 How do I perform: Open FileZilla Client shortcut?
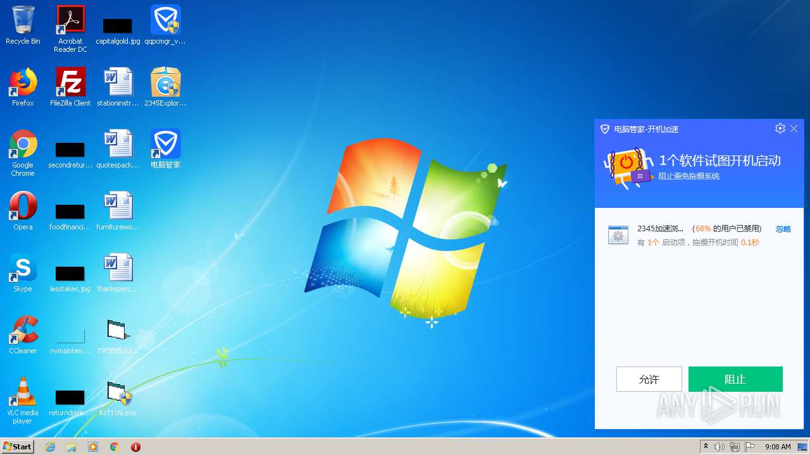click(x=70, y=87)
